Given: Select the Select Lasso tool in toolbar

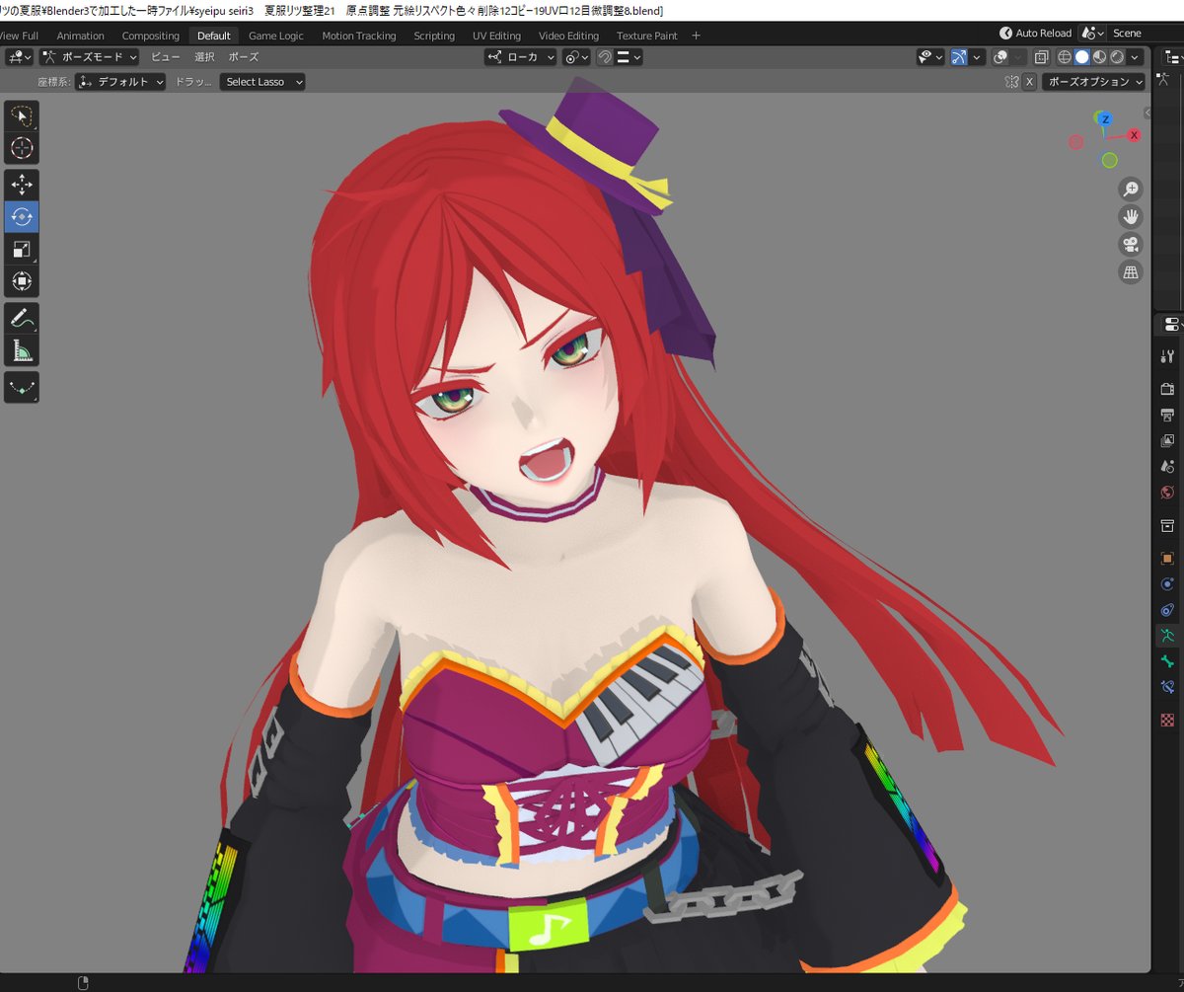Looking at the screenshot, I should coord(22,116).
